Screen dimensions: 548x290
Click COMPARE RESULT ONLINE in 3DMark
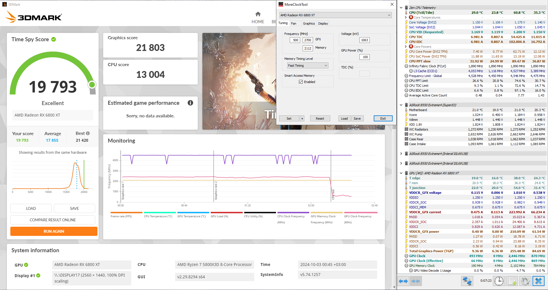click(x=53, y=220)
